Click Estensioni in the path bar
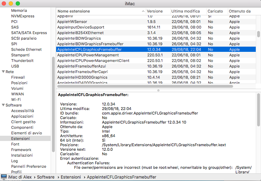The width and height of the screenshot is (261, 181). point(71,177)
